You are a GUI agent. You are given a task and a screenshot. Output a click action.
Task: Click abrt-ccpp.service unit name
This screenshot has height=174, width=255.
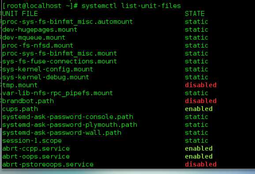tap(36, 149)
